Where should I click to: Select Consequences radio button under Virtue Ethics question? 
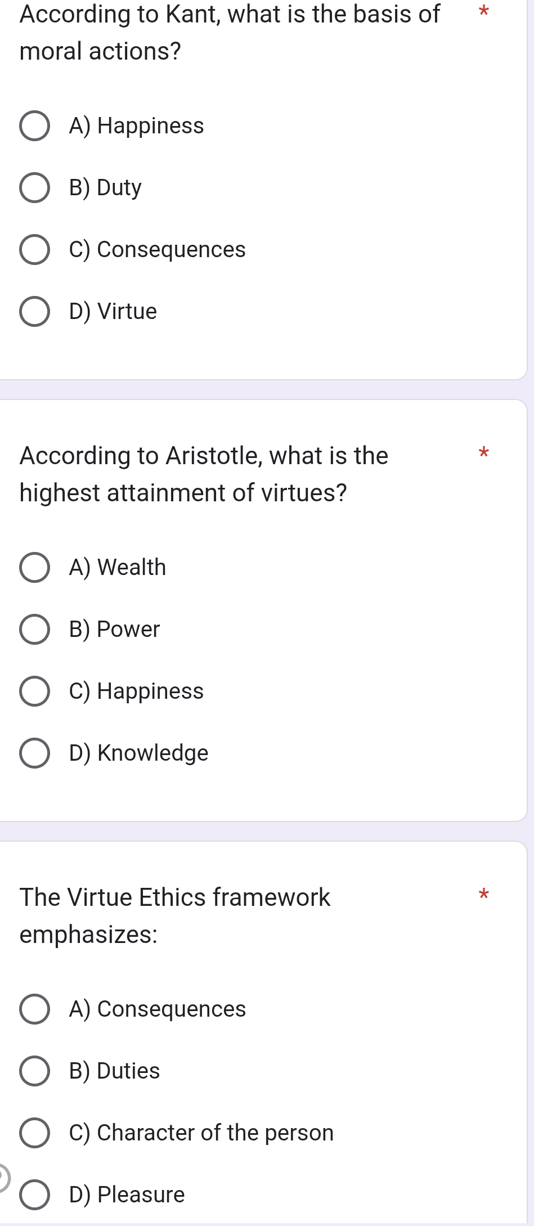(34, 1009)
